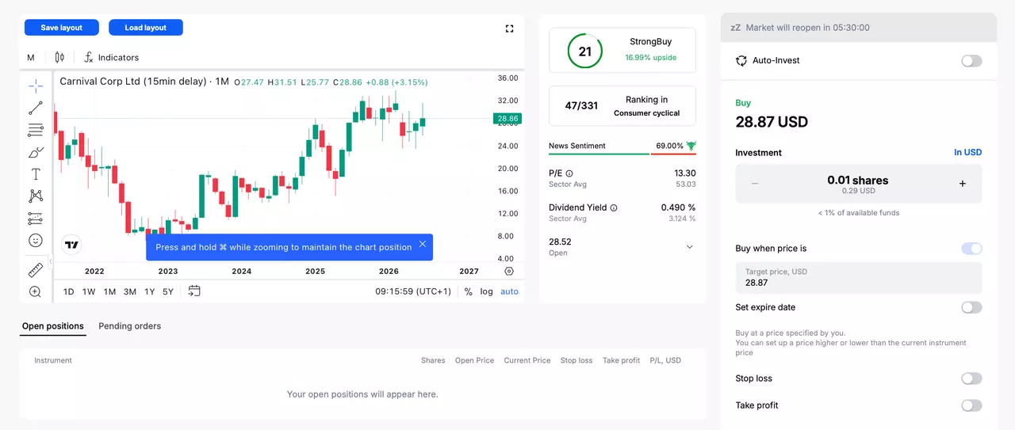This screenshot has height=430, width=1015.
Task: Click the P/L, USD column header
Action: (665, 360)
